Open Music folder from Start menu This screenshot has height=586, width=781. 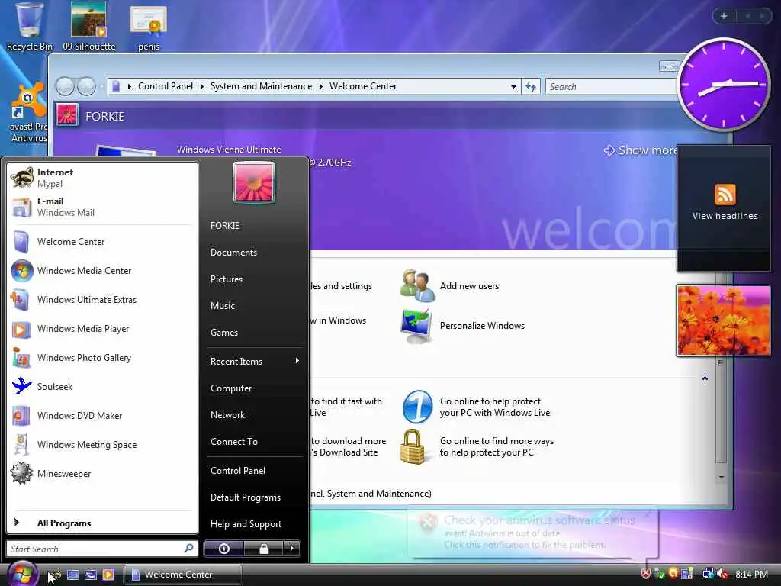click(x=255, y=306)
